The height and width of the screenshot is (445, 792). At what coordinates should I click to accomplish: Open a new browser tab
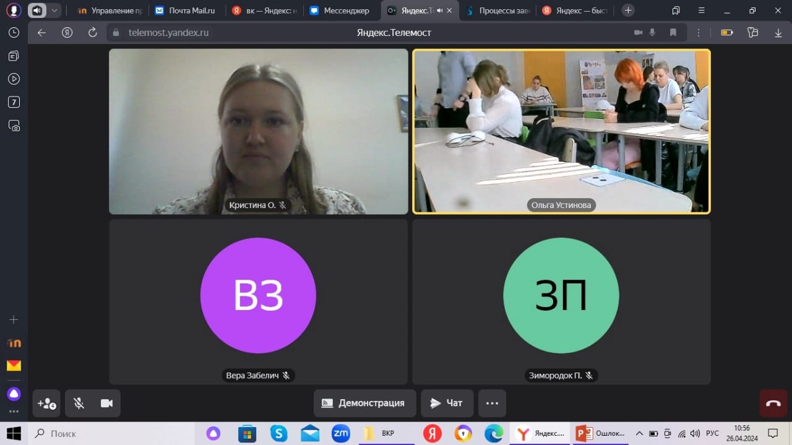pos(628,11)
